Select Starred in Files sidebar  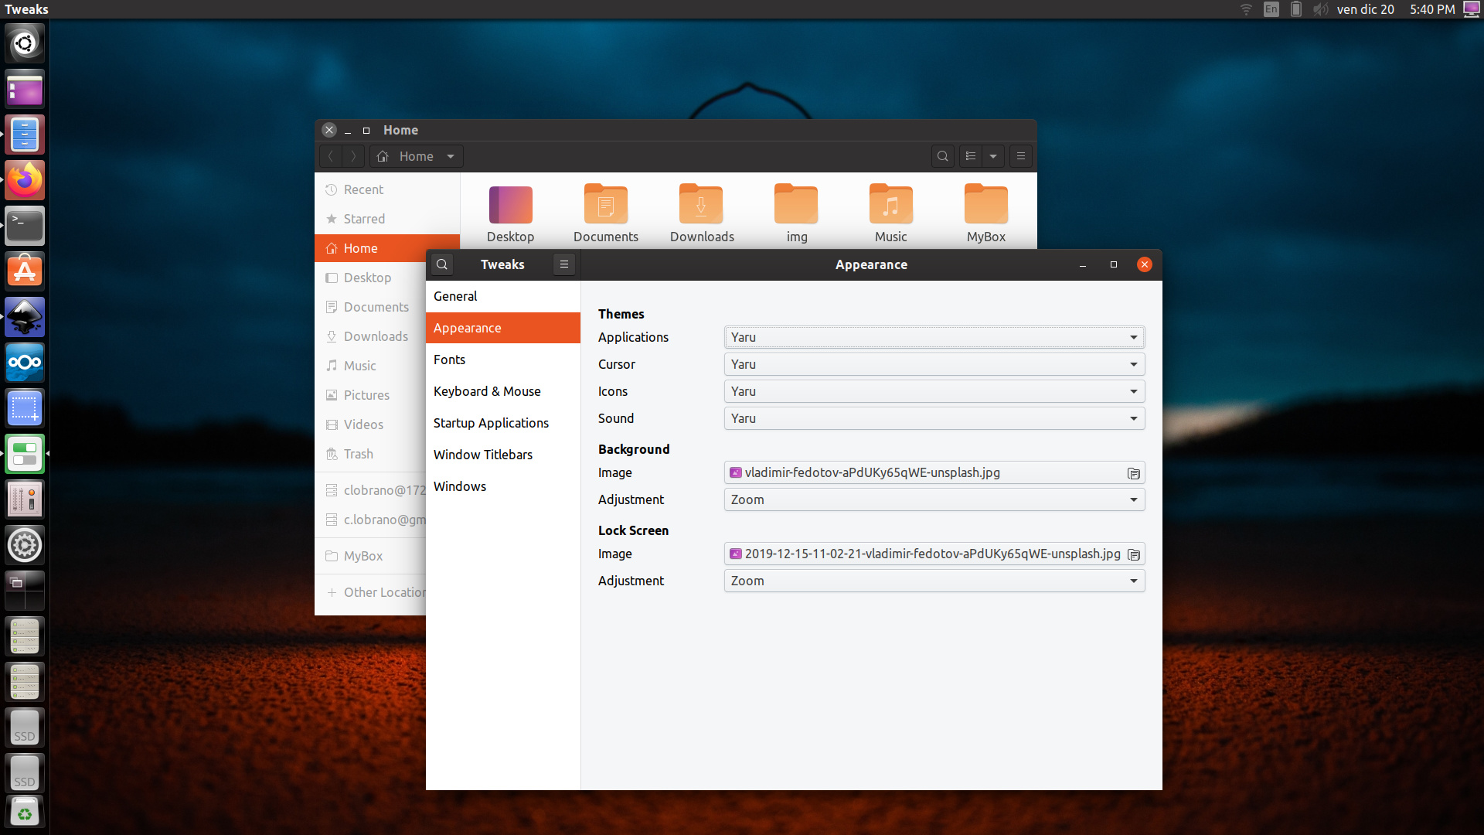[364, 219]
